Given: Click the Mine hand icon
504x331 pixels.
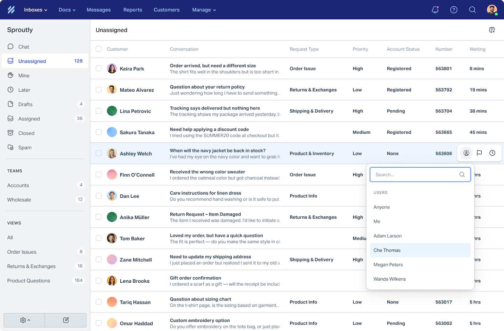Looking at the screenshot, I should click(x=10, y=75).
